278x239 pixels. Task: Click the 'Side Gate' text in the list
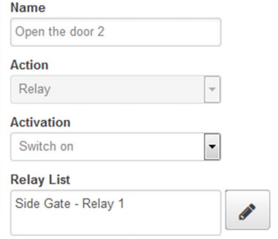coord(43,204)
